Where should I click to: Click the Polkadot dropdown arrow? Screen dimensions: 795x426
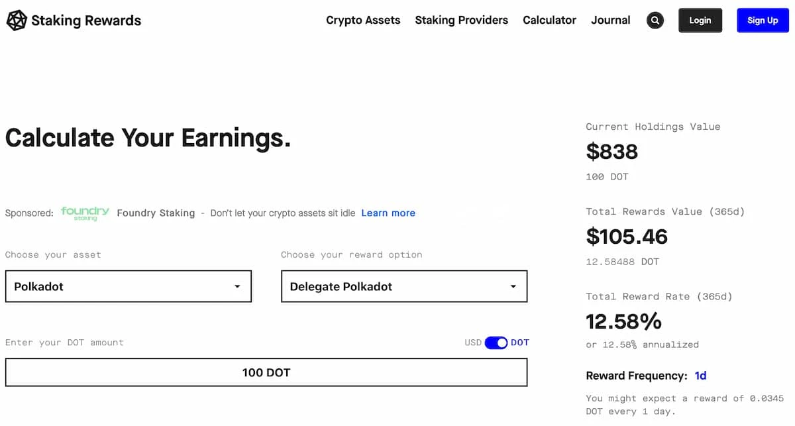point(237,287)
